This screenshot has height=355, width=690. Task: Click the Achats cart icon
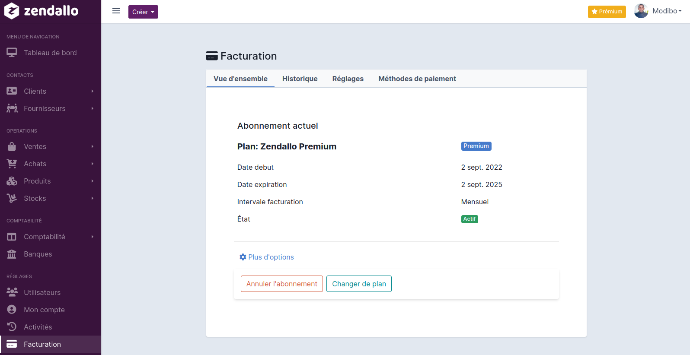(x=12, y=164)
